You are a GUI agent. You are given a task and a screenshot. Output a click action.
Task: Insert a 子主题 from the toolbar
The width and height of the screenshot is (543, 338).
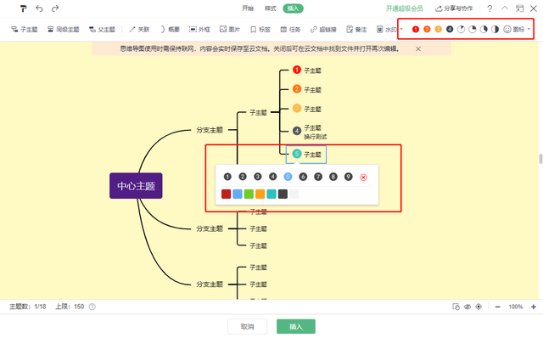tap(25, 30)
